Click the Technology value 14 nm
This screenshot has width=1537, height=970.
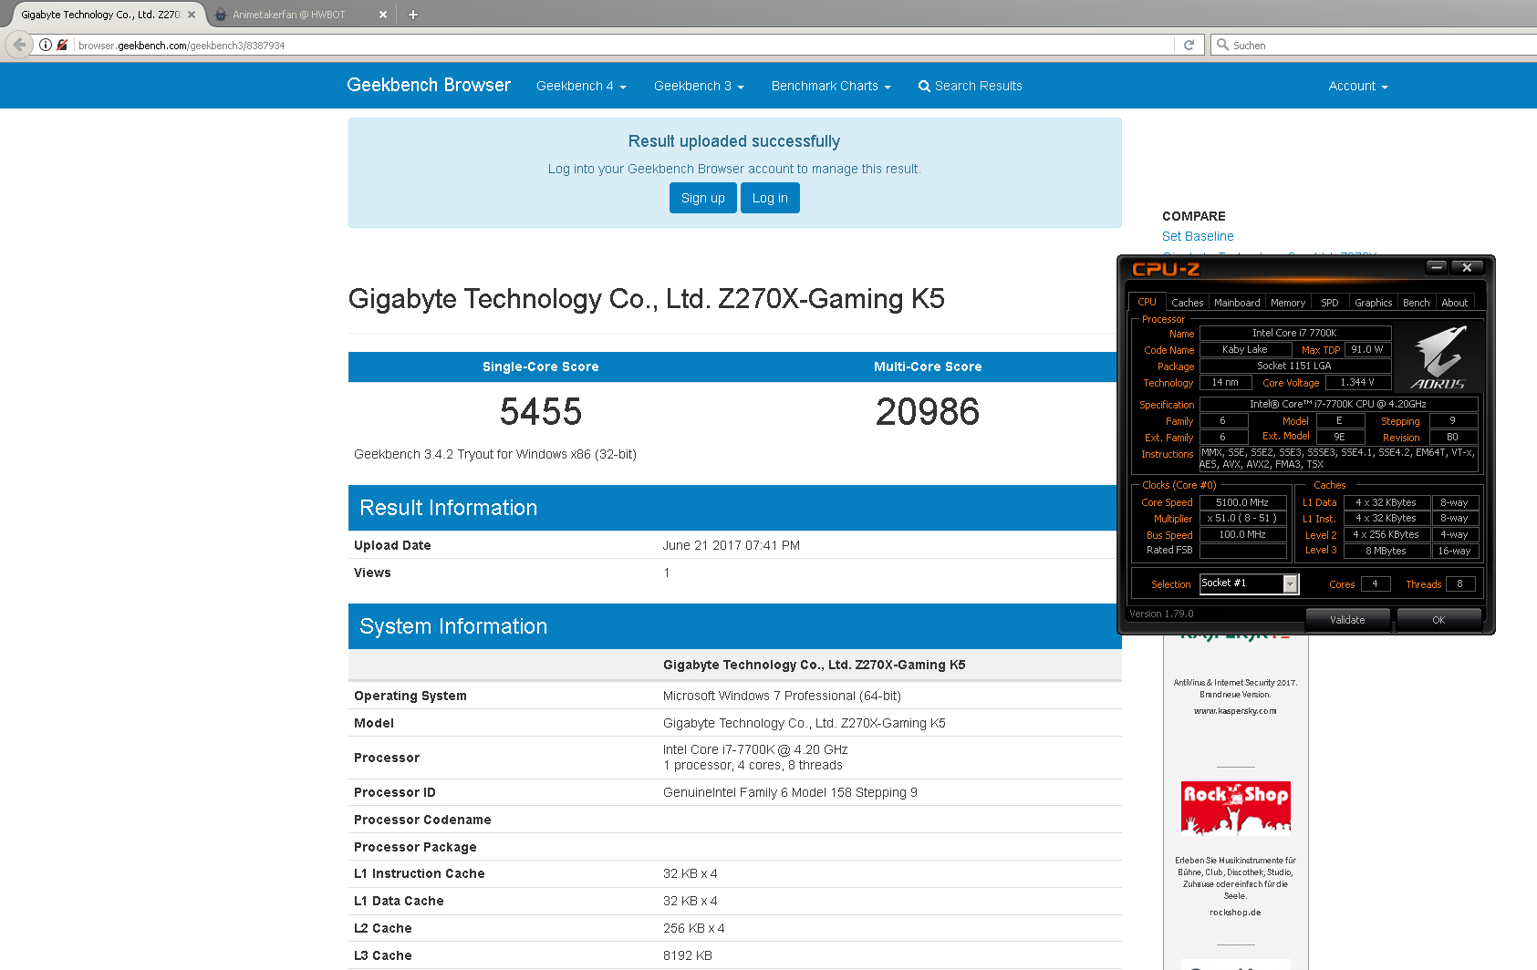pos(1225,382)
